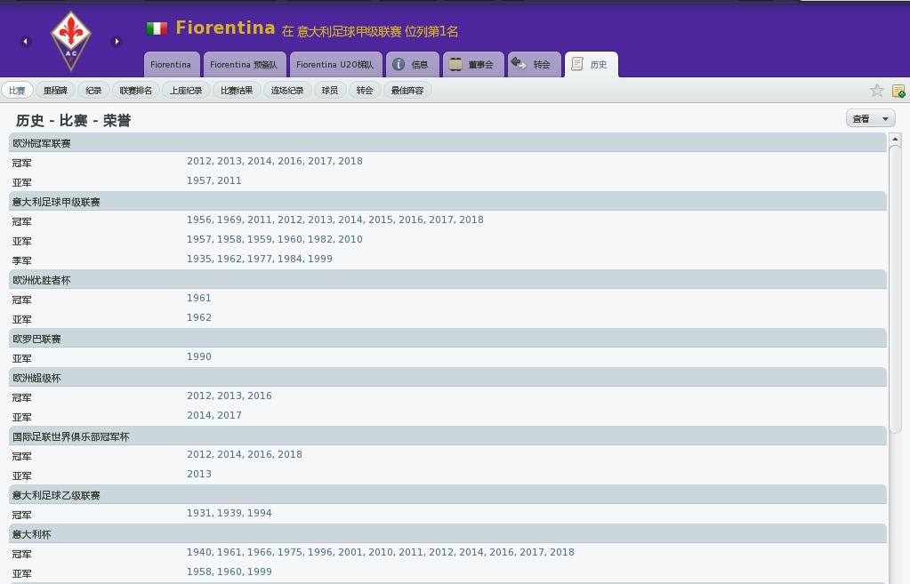Click 历史 - 比赛 - 荣誉 page title
The image size is (910, 584).
74,121
